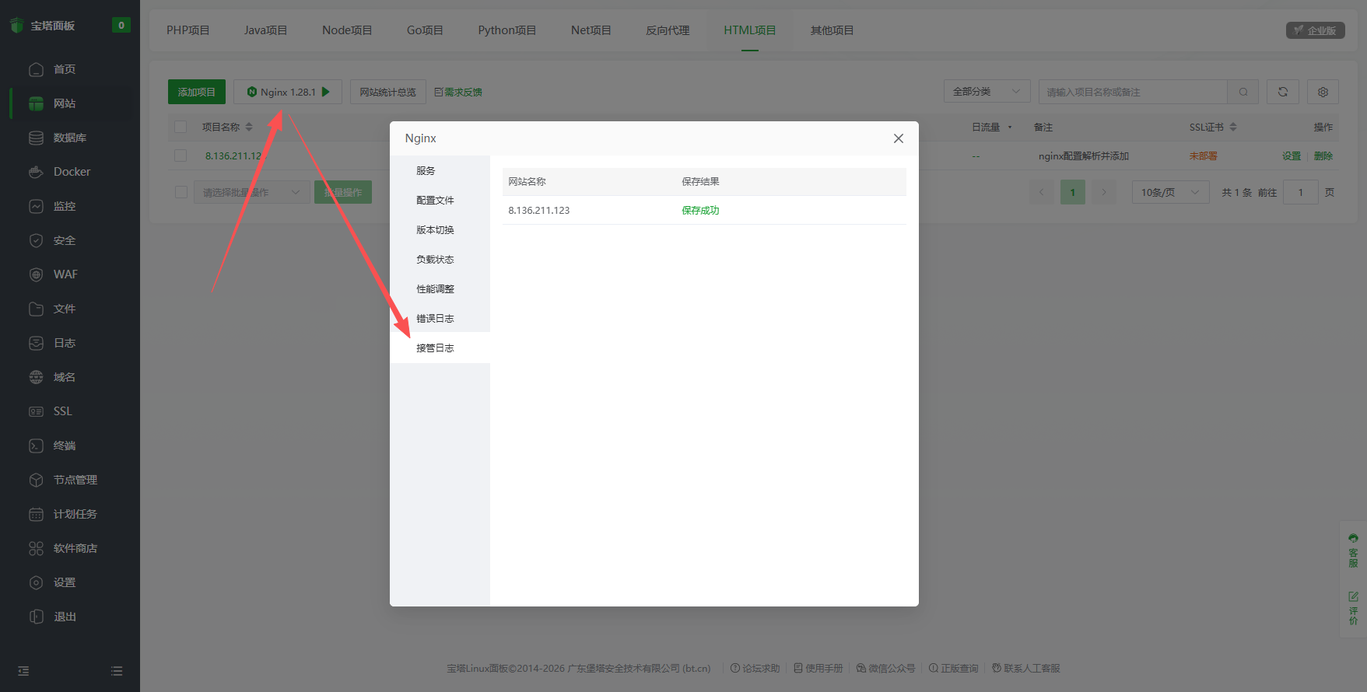Click the Docker icon in sidebar

click(x=36, y=172)
